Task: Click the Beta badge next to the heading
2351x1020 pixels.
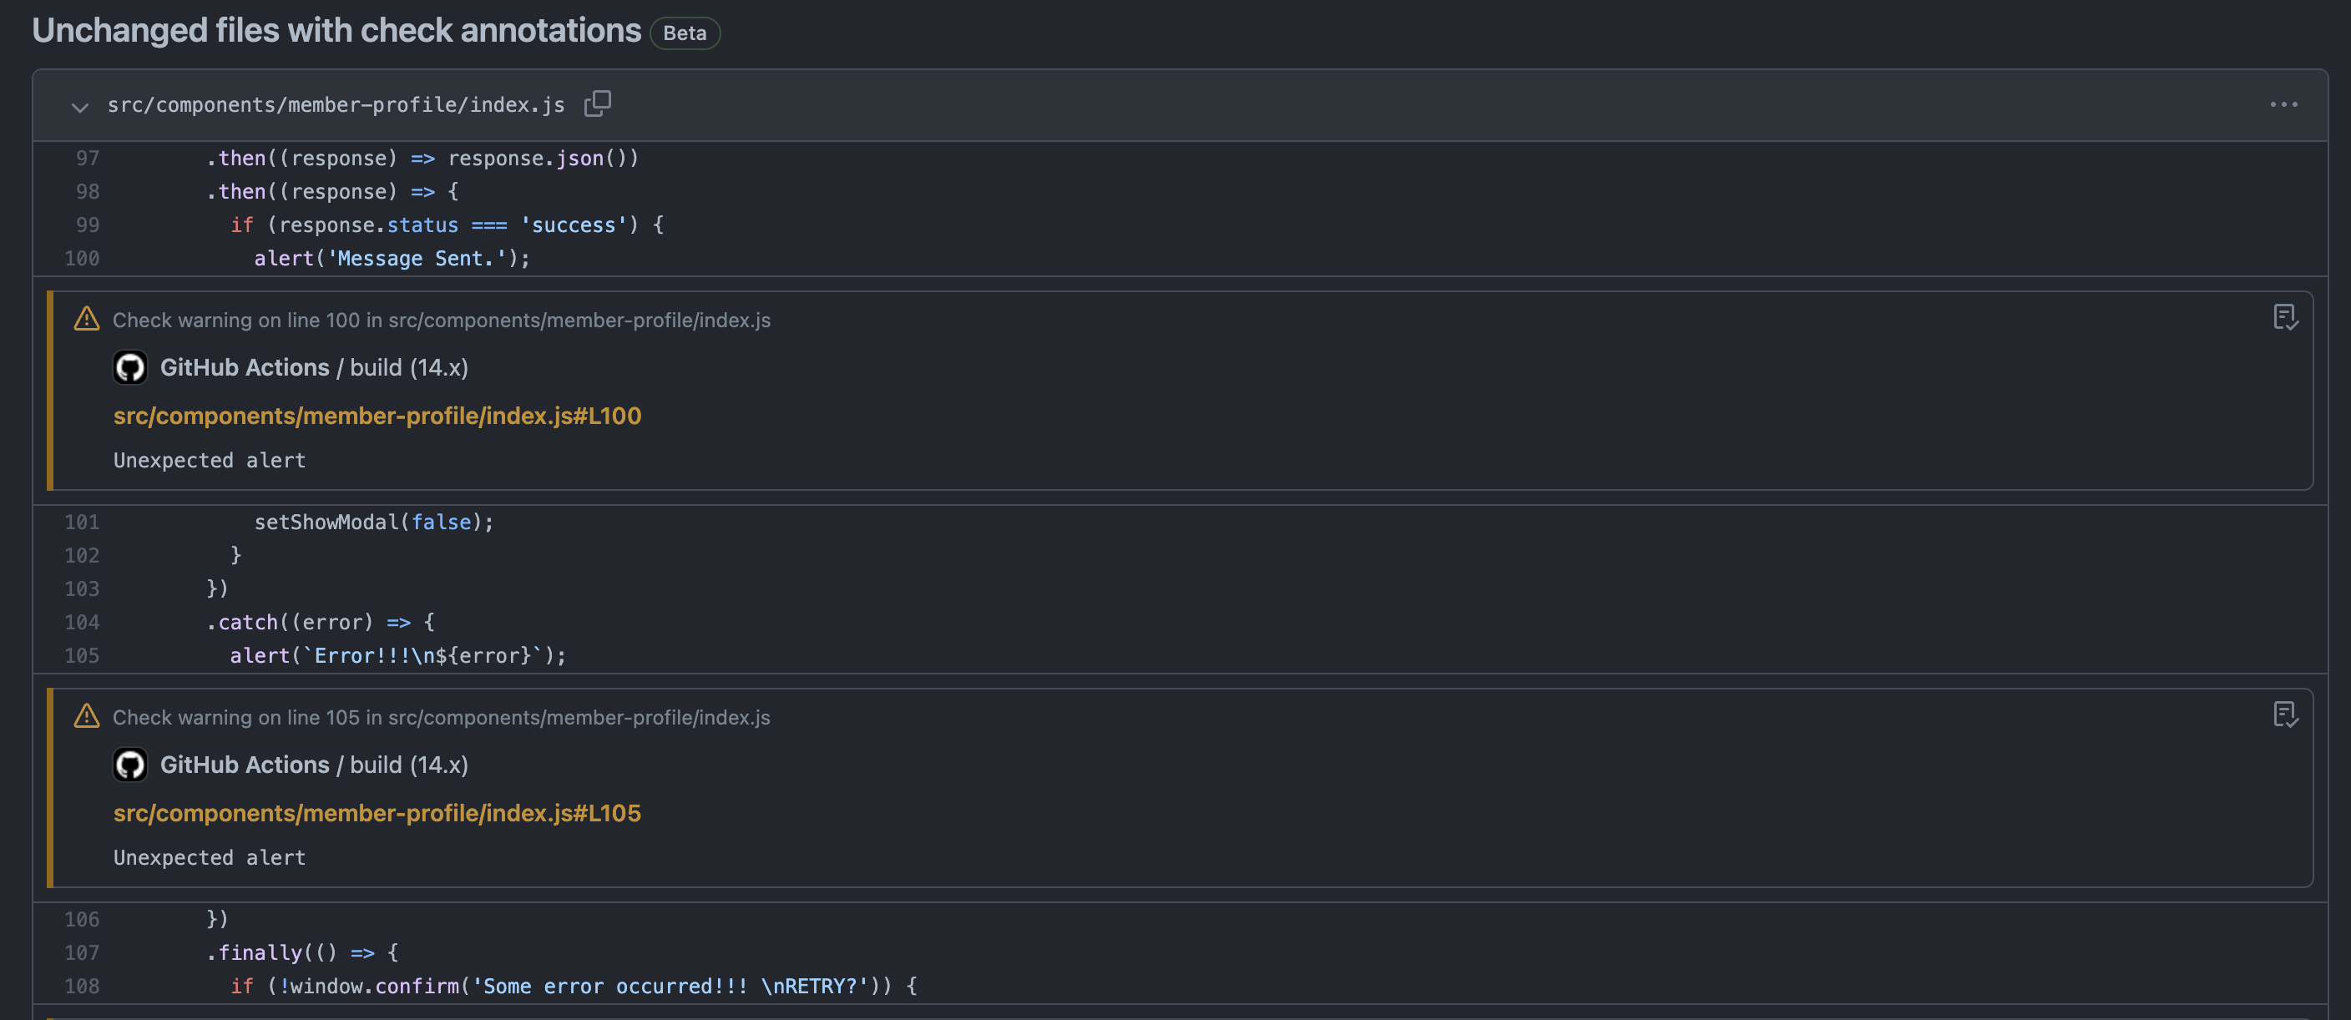Action: click(x=685, y=32)
